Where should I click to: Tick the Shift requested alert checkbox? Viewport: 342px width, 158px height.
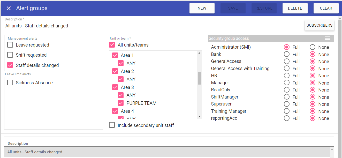pyautogui.click(x=10, y=55)
